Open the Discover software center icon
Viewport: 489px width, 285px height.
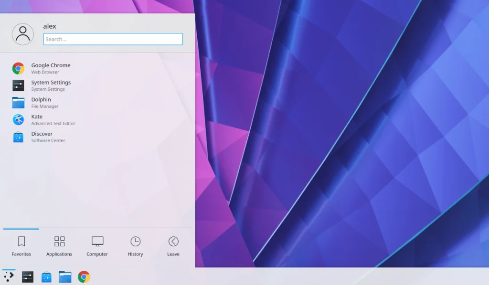coord(18,137)
